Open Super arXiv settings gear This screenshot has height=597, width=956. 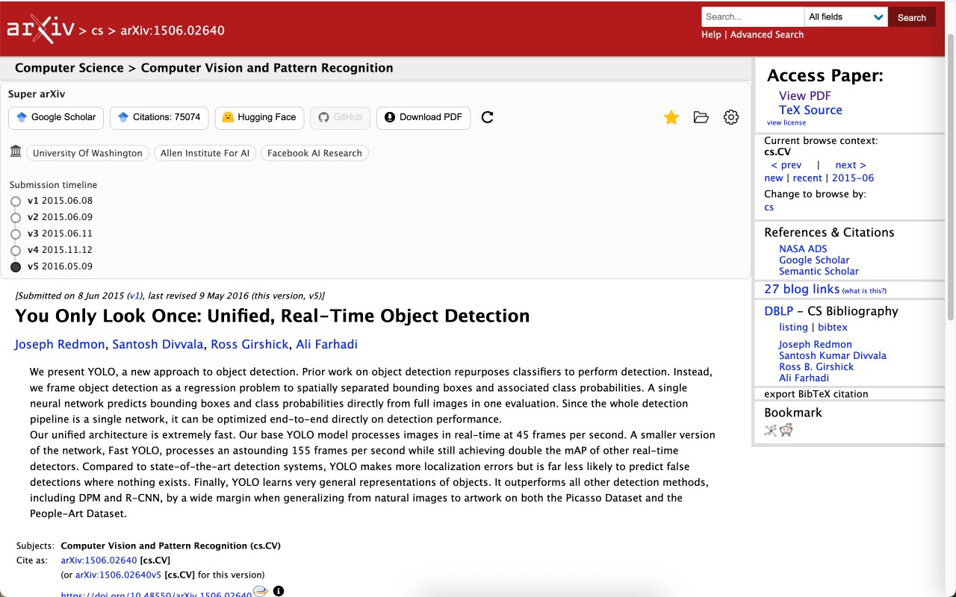coord(731,117)
